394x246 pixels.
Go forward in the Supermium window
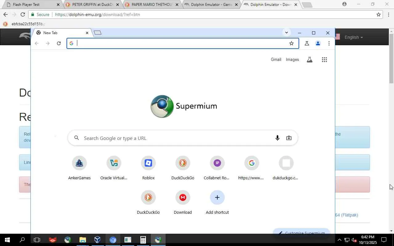click(48, 43)
